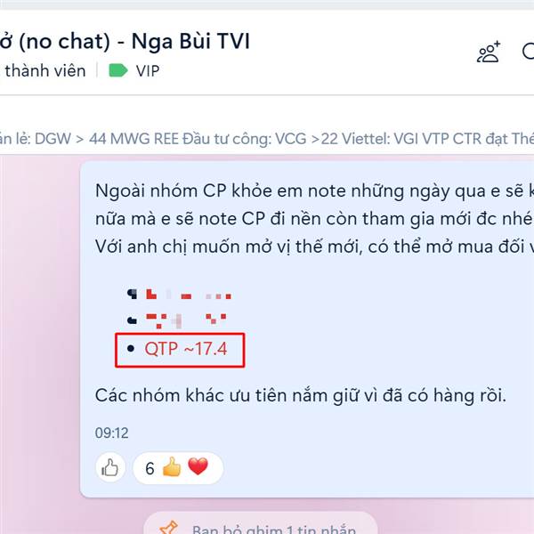
Task: Click the 09:12 message timestamp
Action: point(112,433)
